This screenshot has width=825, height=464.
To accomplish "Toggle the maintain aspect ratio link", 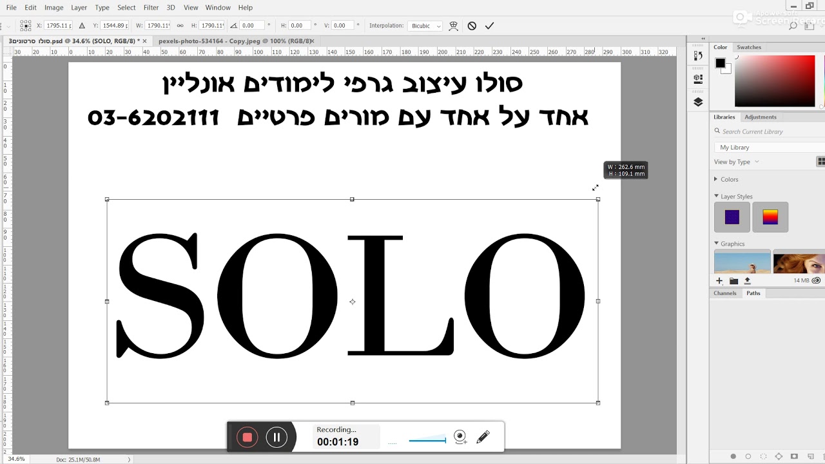I will click(x=180, y=26).
